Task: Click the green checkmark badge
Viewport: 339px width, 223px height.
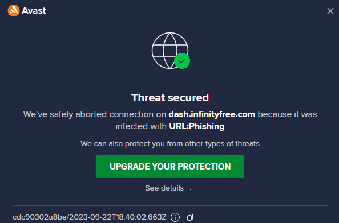Action: click(182, 61)
